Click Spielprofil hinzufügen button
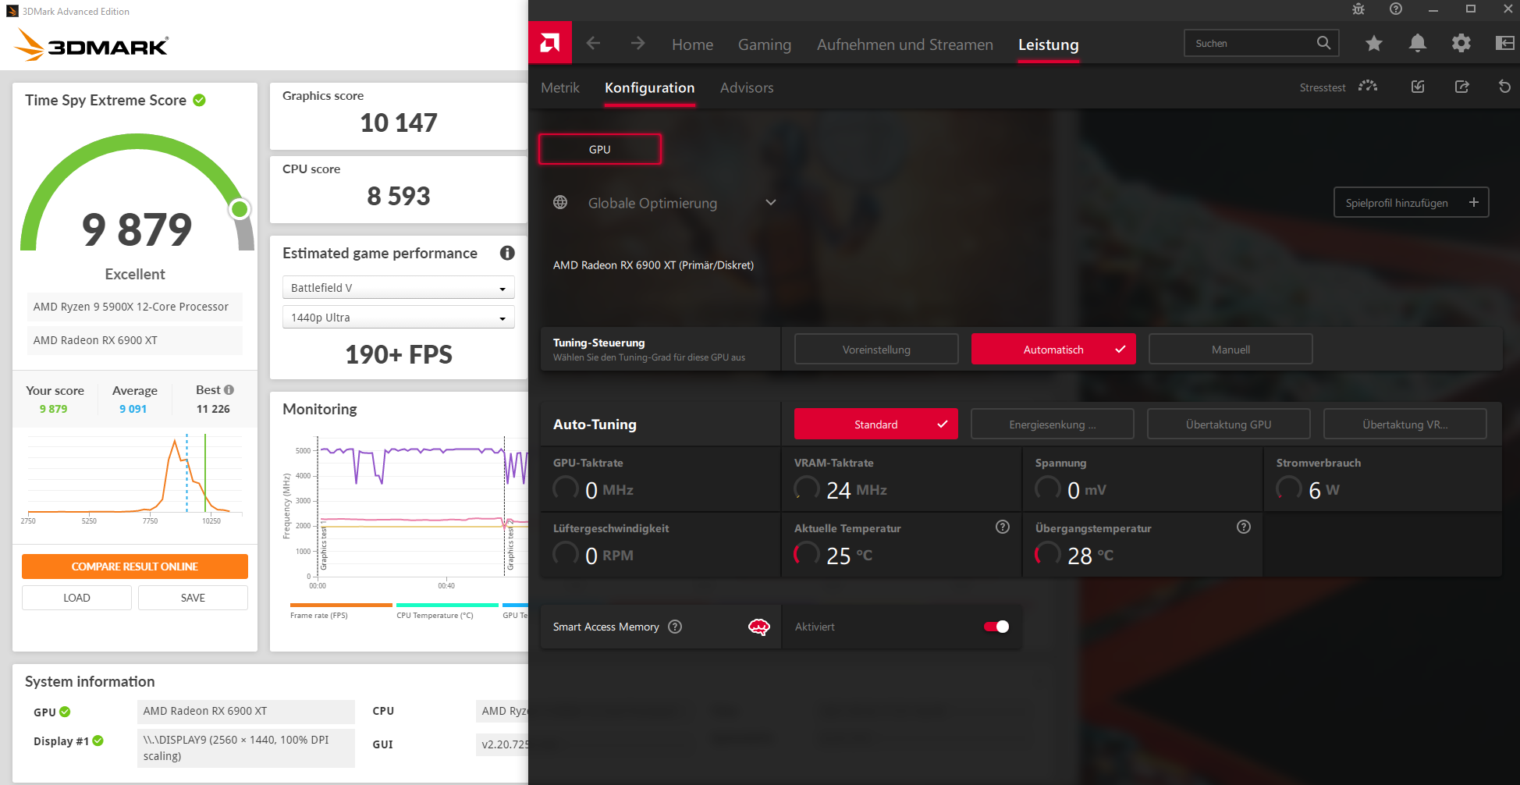The image size is (1520, 785). coord(1412,202)
